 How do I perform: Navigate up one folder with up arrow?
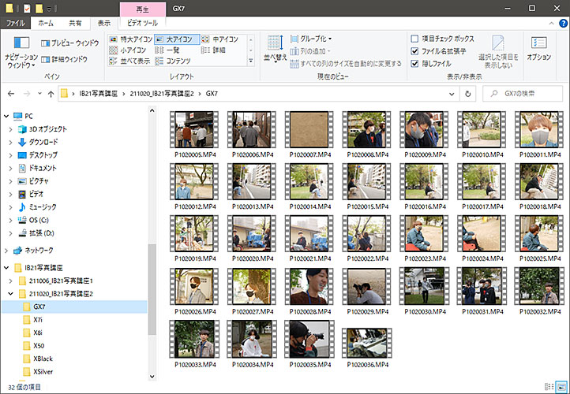pyautogui.click(x=51, y=94)
